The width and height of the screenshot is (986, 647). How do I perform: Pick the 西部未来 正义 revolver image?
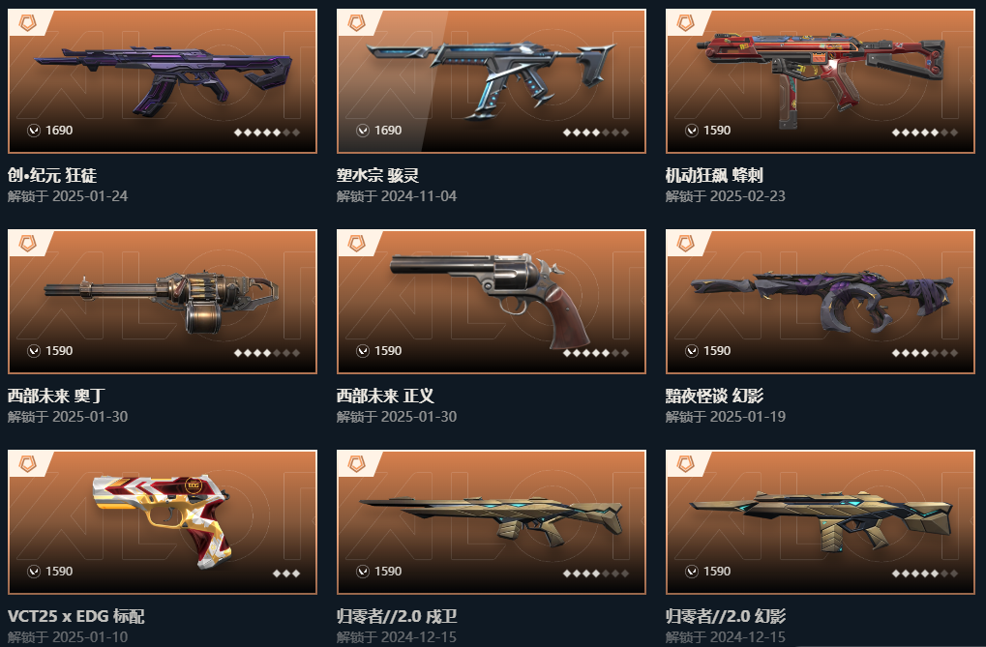(x=491, y=301)
